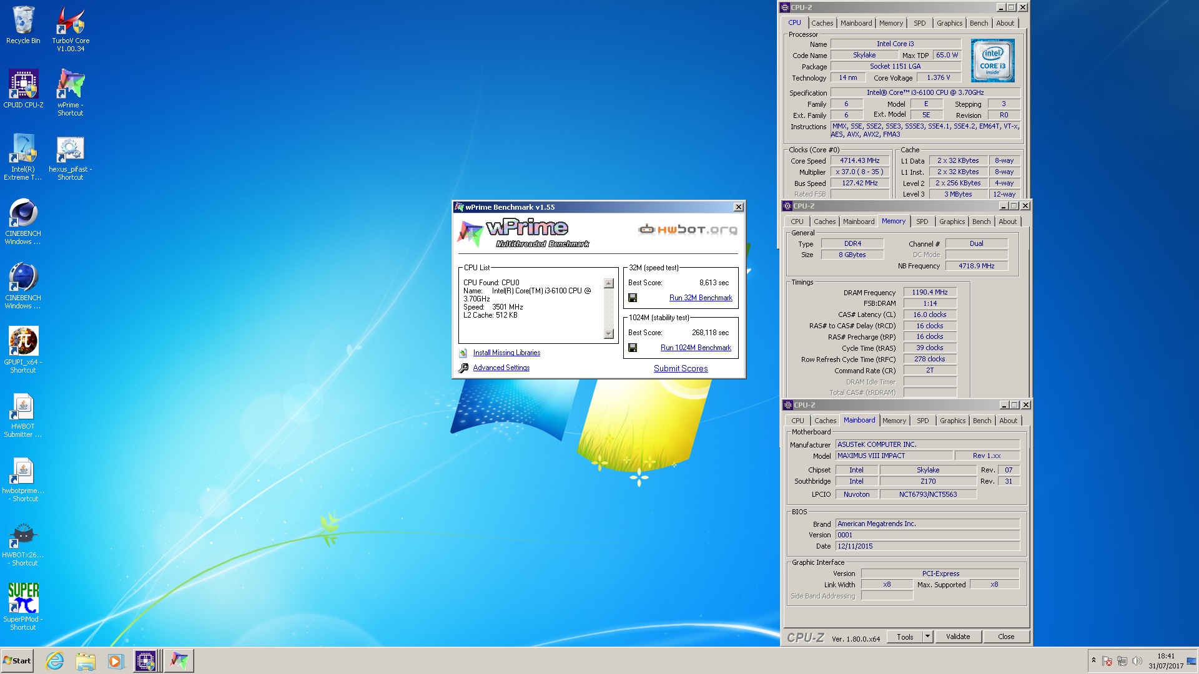Open Internet Explorer from taskbar
The image size is (1199, 674).
tap(55, 661)
